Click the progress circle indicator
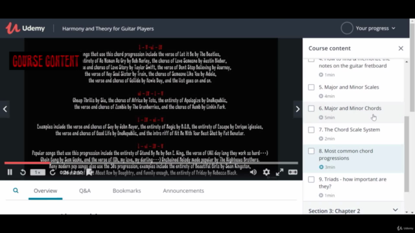The width and height of the screenshot is (415, 233). 347,28
